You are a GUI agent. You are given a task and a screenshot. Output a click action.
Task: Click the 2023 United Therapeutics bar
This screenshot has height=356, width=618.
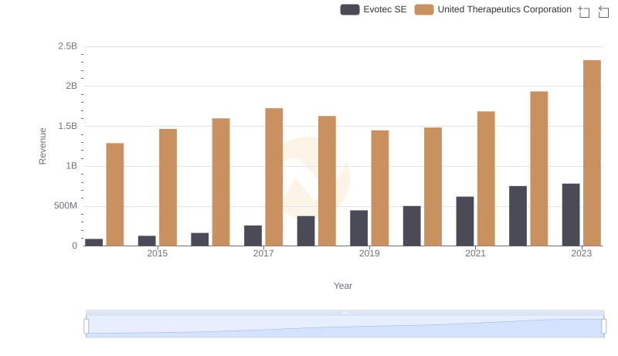point(592,153)
